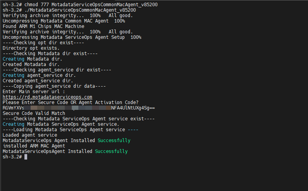Click the 'installed ARM MAC Agent' line
The width and height of the screenshot is (308, 191).
click(x=34, y=146)
